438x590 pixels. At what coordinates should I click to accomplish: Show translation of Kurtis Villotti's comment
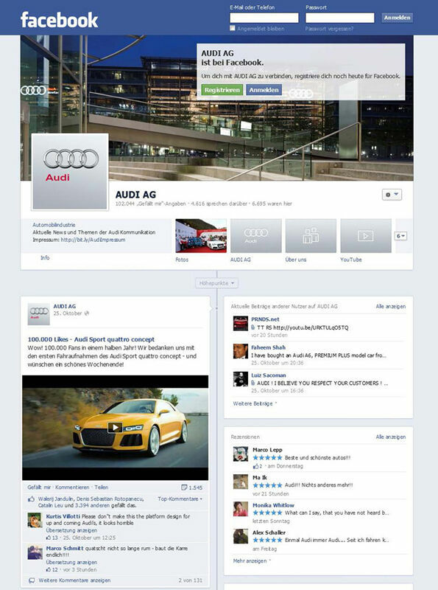(x=71, y=530)
